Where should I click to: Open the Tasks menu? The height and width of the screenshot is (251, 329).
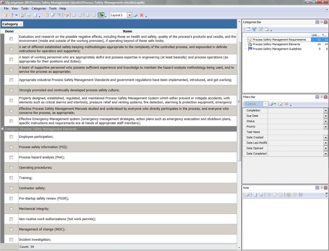(25, 8)
